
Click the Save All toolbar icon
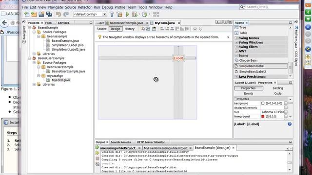[49, 14]
